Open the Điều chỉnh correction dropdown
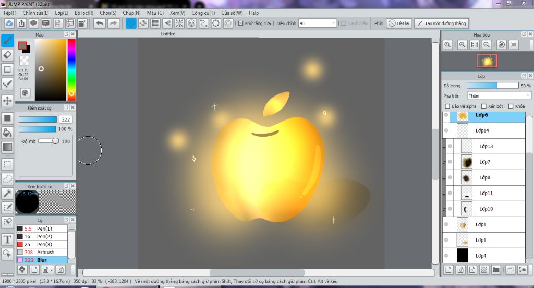The image size is (534, 288). pos(318,23)
